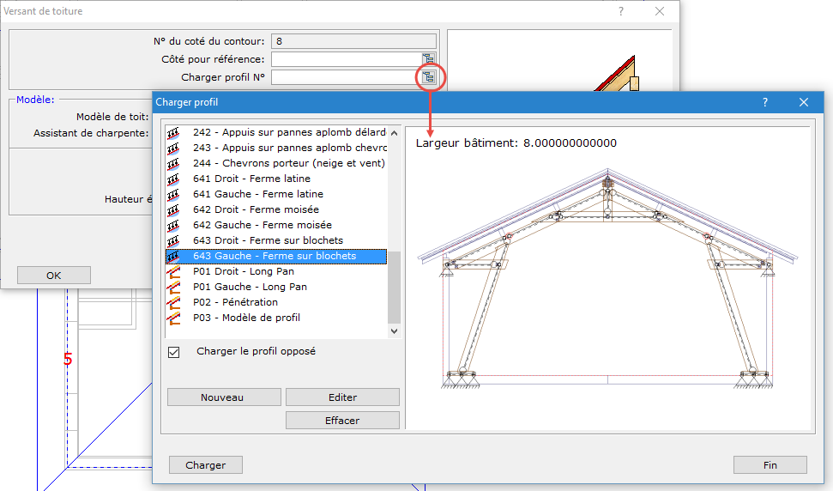Click the icon beside P01 Droit - Long Pan
Viewport: 833px width, 491px height.
174,271
